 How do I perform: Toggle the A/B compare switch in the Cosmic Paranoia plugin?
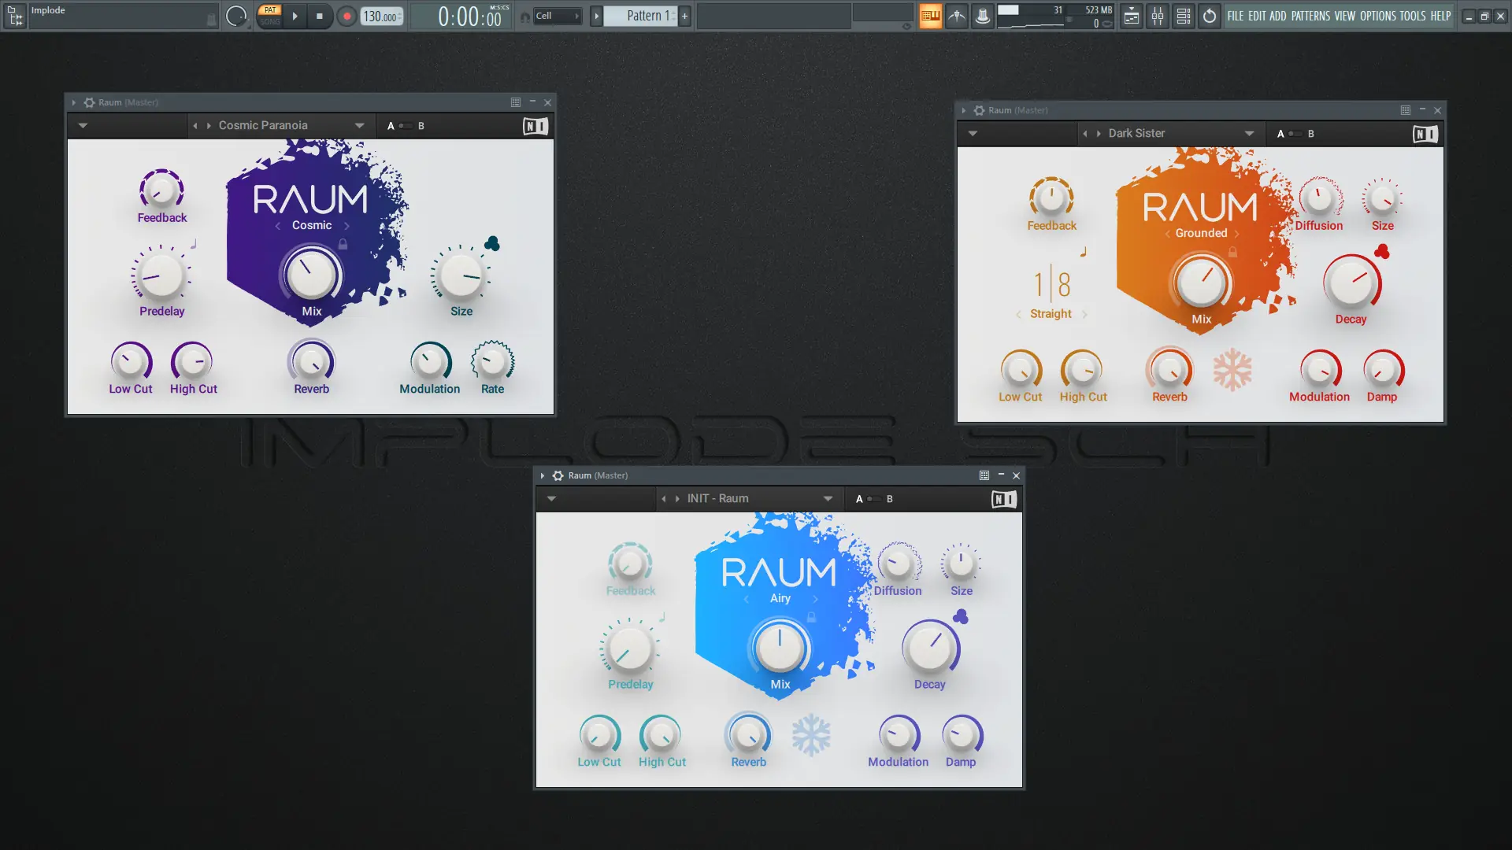405,126
